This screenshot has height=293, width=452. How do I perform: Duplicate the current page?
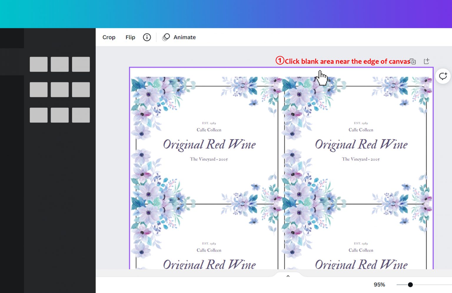413,61
